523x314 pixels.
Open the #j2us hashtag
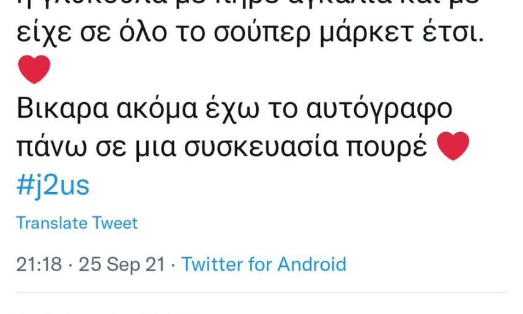coord(53,186)
